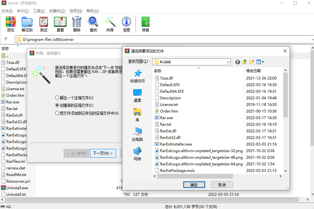Click the 修复 (Repair) toolbar icon
The image size is (314, 209).
tap(146, 24)
